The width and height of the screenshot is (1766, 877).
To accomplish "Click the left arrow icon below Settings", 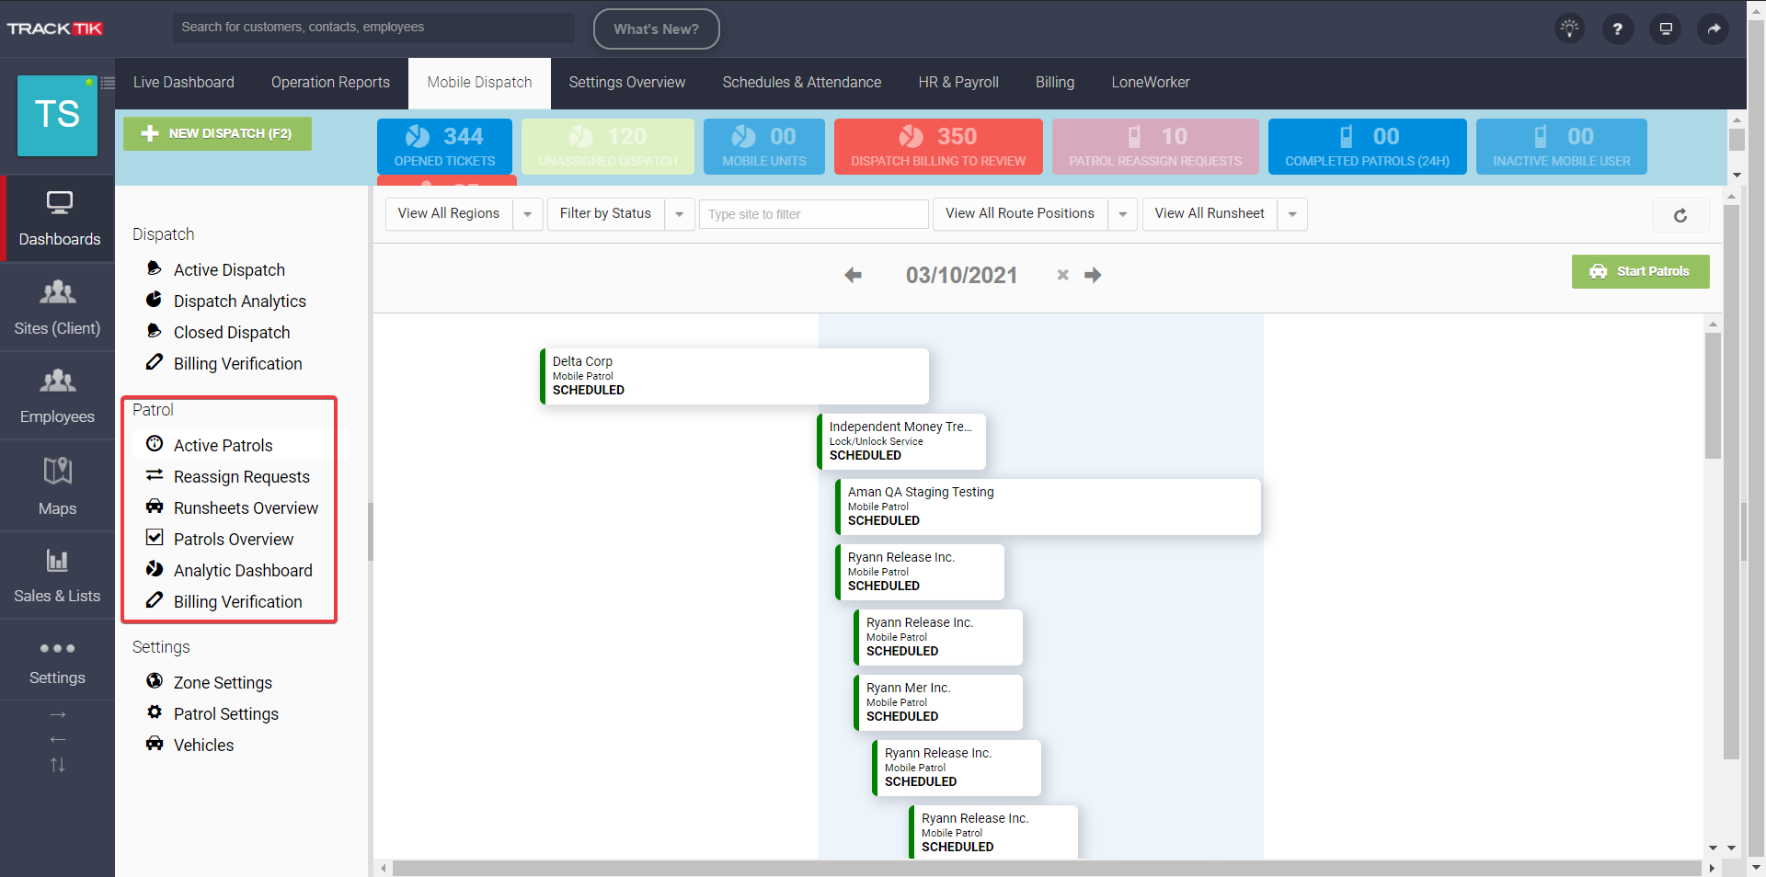I will point(58,739).
